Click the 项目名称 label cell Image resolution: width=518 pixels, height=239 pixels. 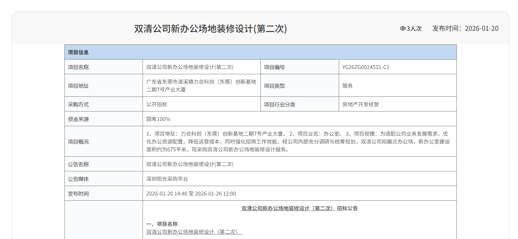(x=78, y=67)
